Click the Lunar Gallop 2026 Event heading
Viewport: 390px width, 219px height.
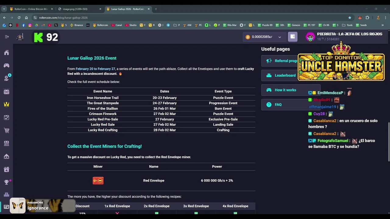click(92, 58)
